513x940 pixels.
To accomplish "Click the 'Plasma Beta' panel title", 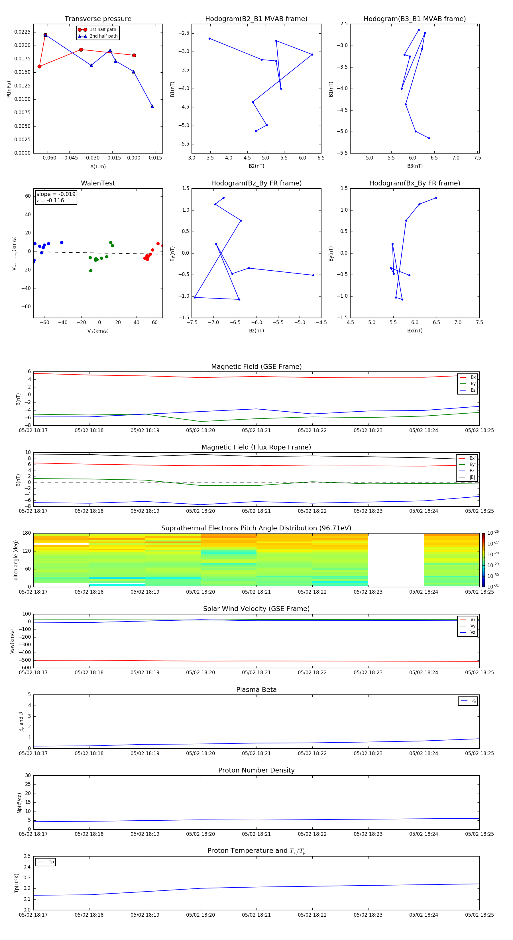I will (x=256, y=690).
